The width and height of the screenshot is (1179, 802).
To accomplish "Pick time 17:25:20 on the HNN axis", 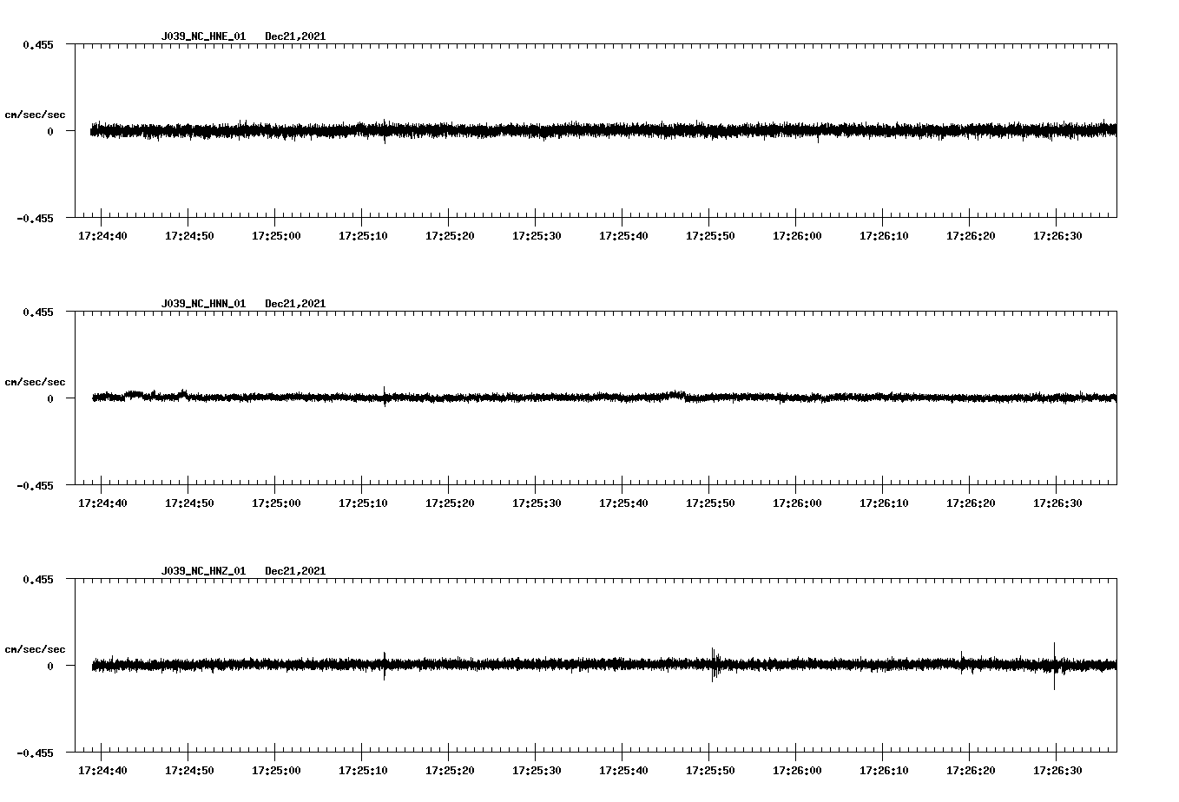I will click(450, 503).
